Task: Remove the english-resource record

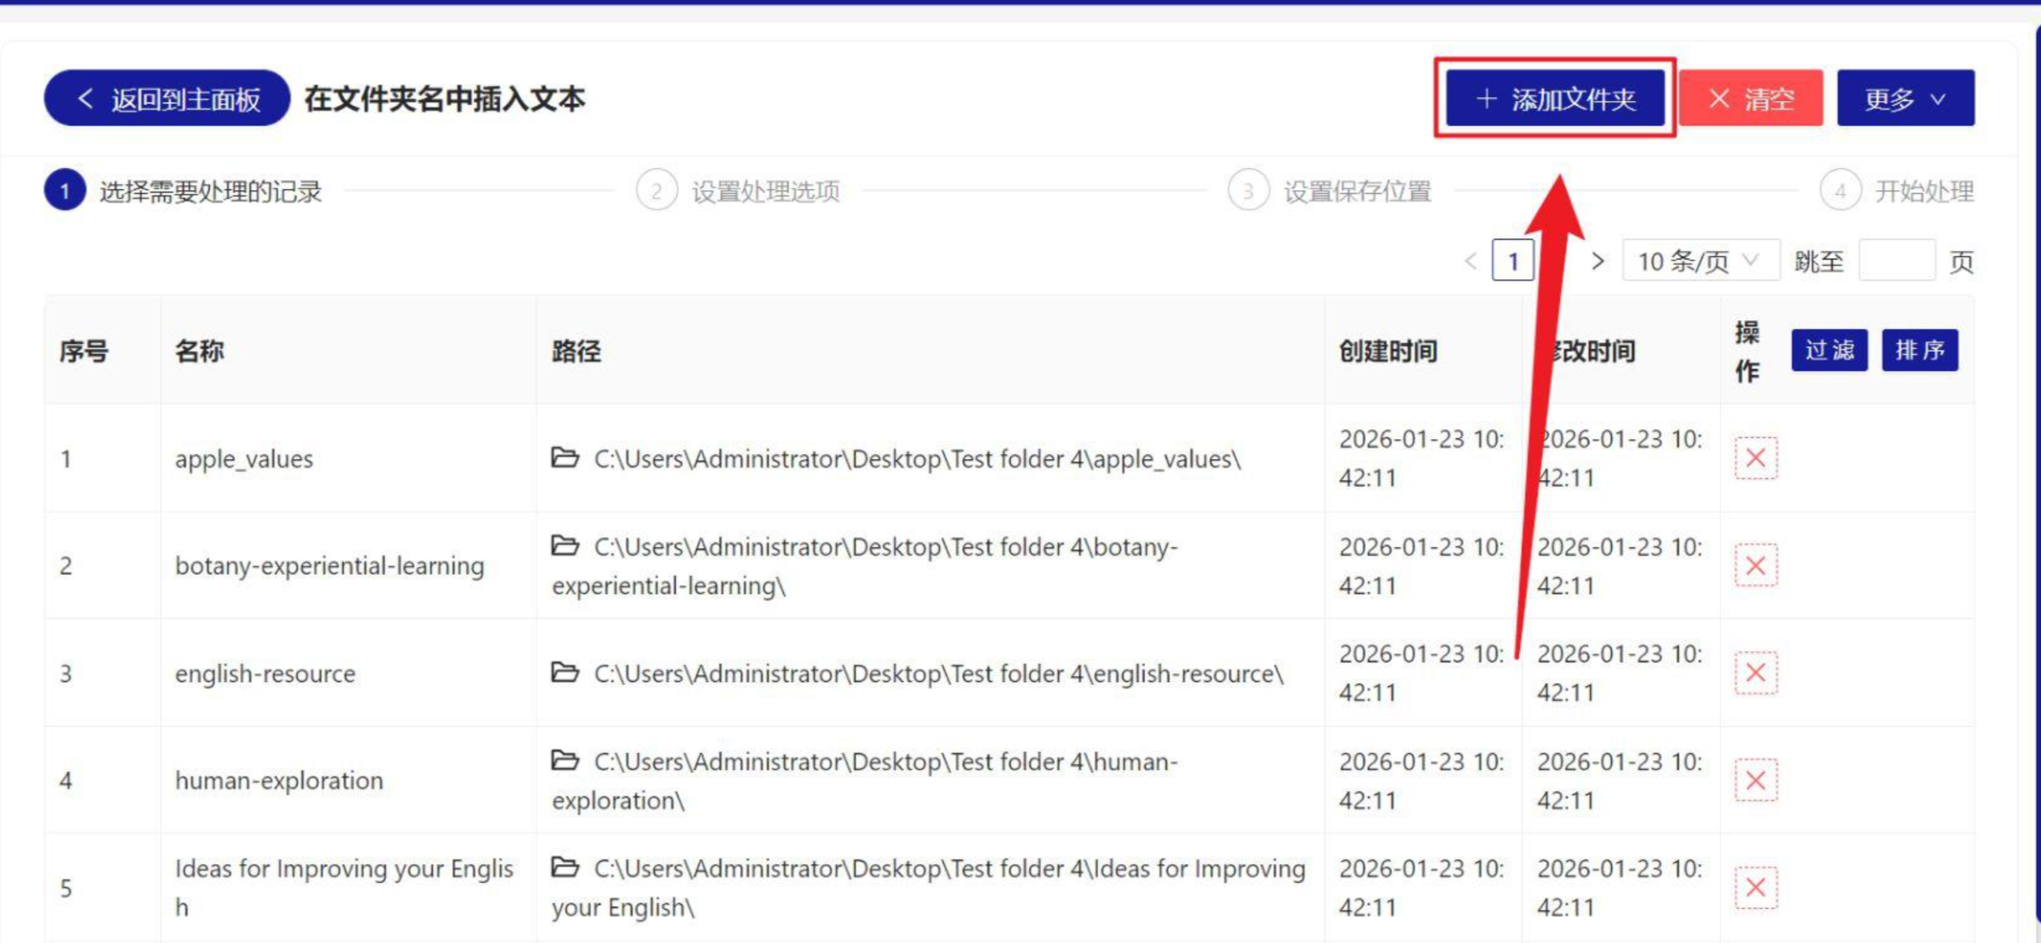Action: [1756, 673]
